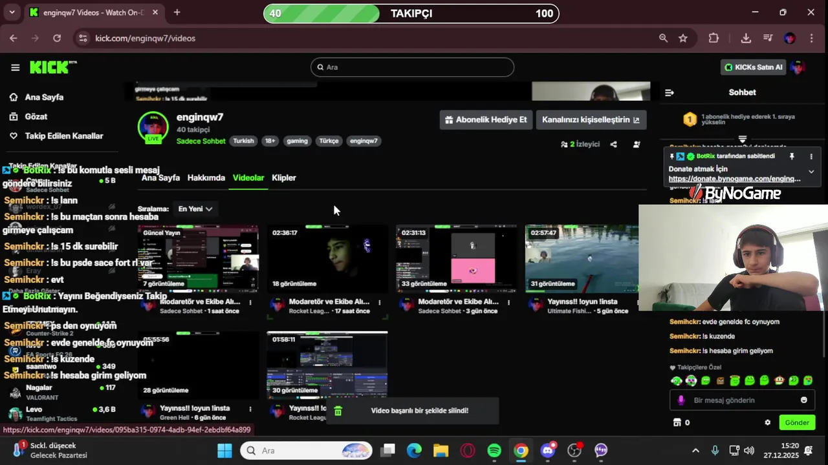Insert the first headphone green emote
Screen dimensions: 828x465
[677, 381]
